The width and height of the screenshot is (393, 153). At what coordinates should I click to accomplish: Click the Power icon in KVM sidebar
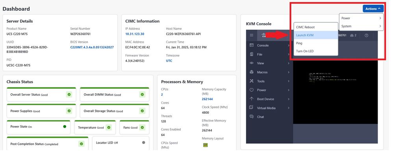(x=252, y=90)
